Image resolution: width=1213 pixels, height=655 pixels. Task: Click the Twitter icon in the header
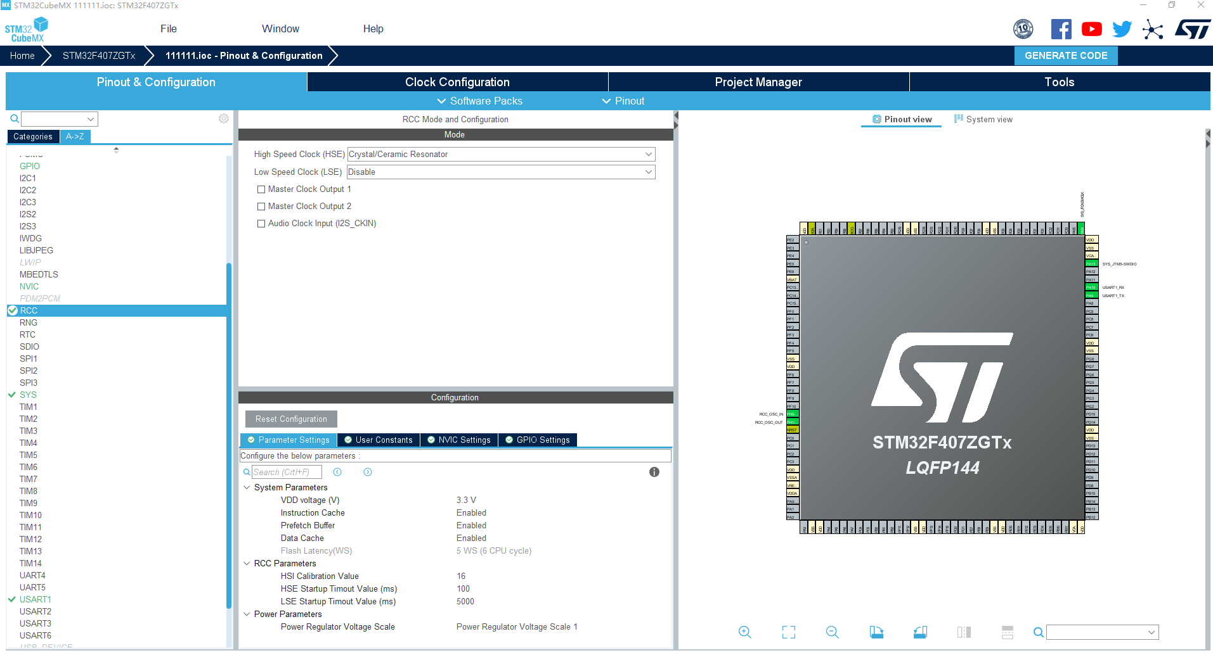[x=1122, y=29]
